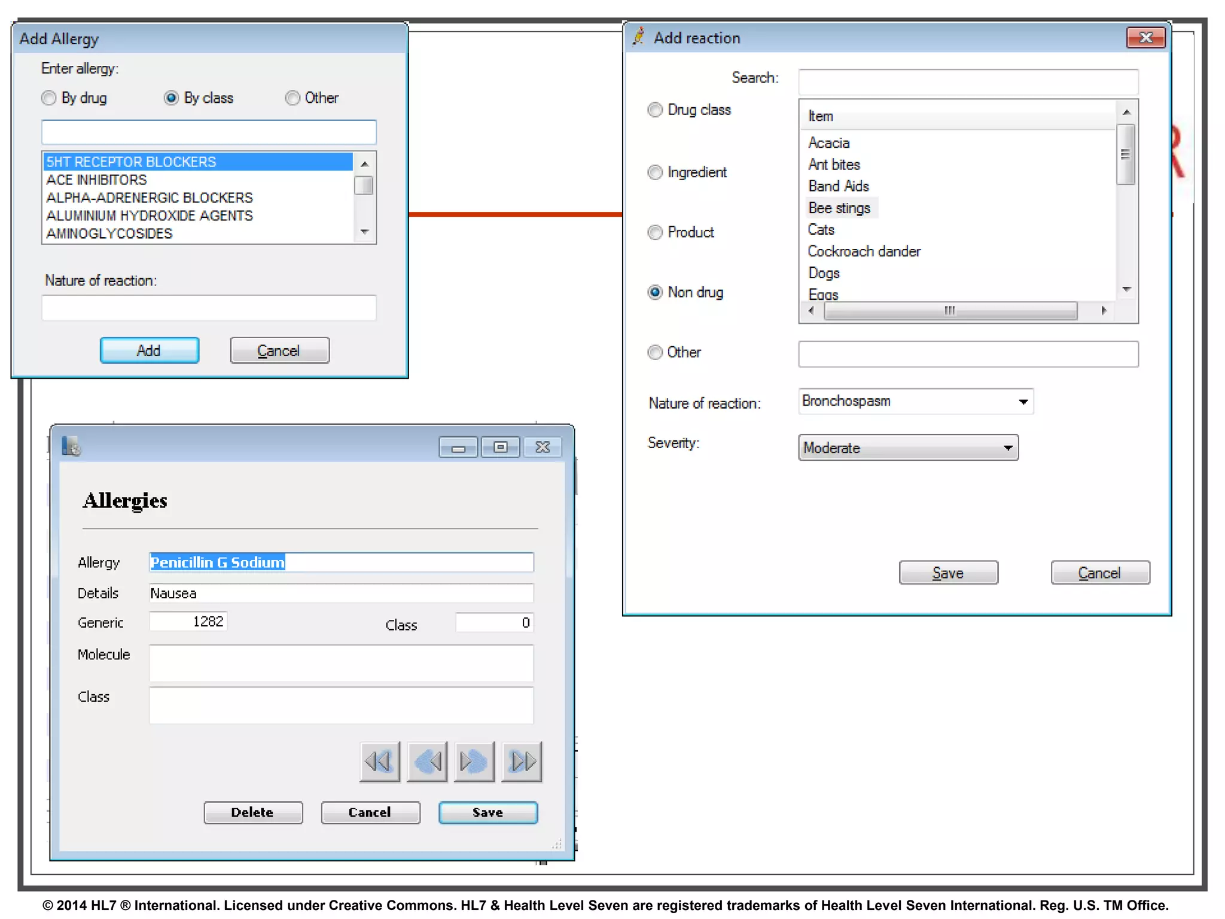
Task: Click the Add reaction pencil icon
Action: [639, 36]
